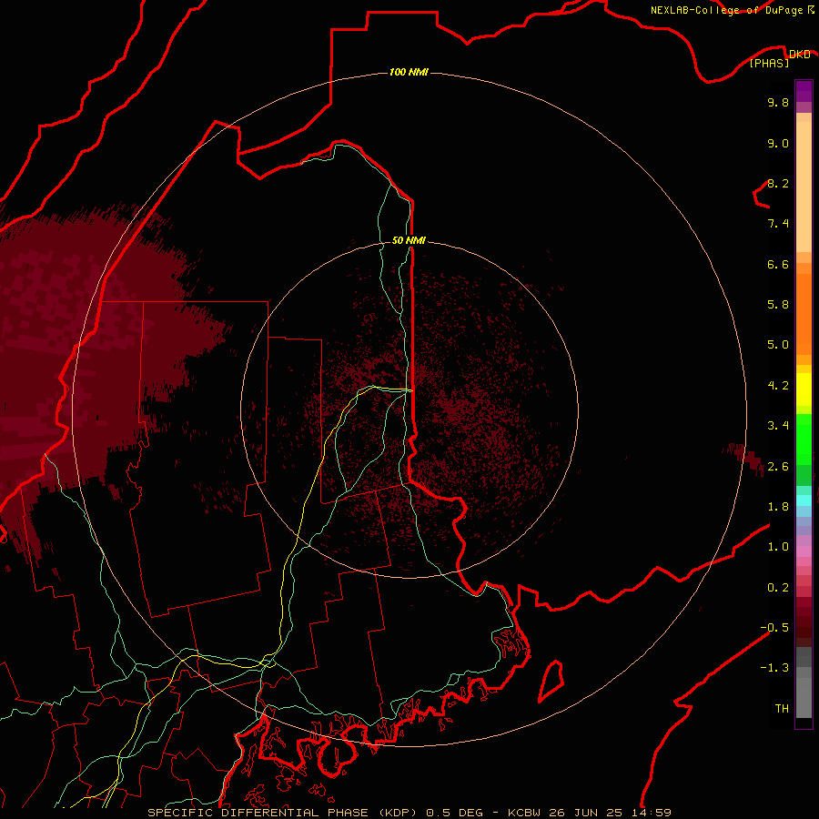The width and height of the screenshot is (819, 819).
Task: Click the 9.8 scale value
Action: tap(778, 103)
